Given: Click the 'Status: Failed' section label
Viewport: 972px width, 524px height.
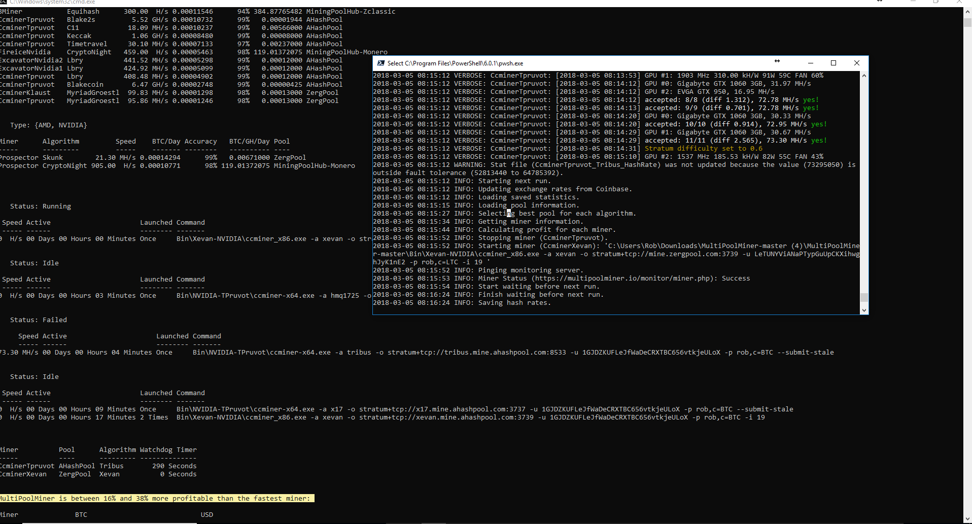Looking at the screenshot, I should (39, 320).
